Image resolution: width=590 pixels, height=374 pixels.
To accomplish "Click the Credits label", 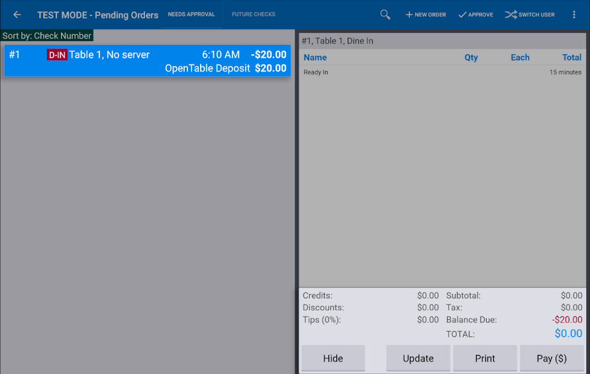I will tap(318, 296).
